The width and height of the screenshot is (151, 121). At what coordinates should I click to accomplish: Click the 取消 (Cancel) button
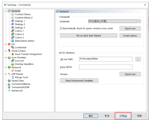click(x=107, y=116)
